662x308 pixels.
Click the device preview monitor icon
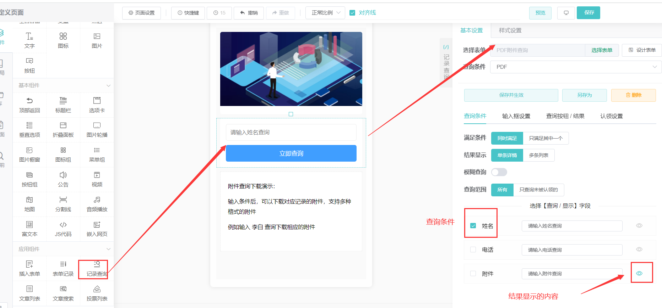pyautogui.click(x=566, y=13)
